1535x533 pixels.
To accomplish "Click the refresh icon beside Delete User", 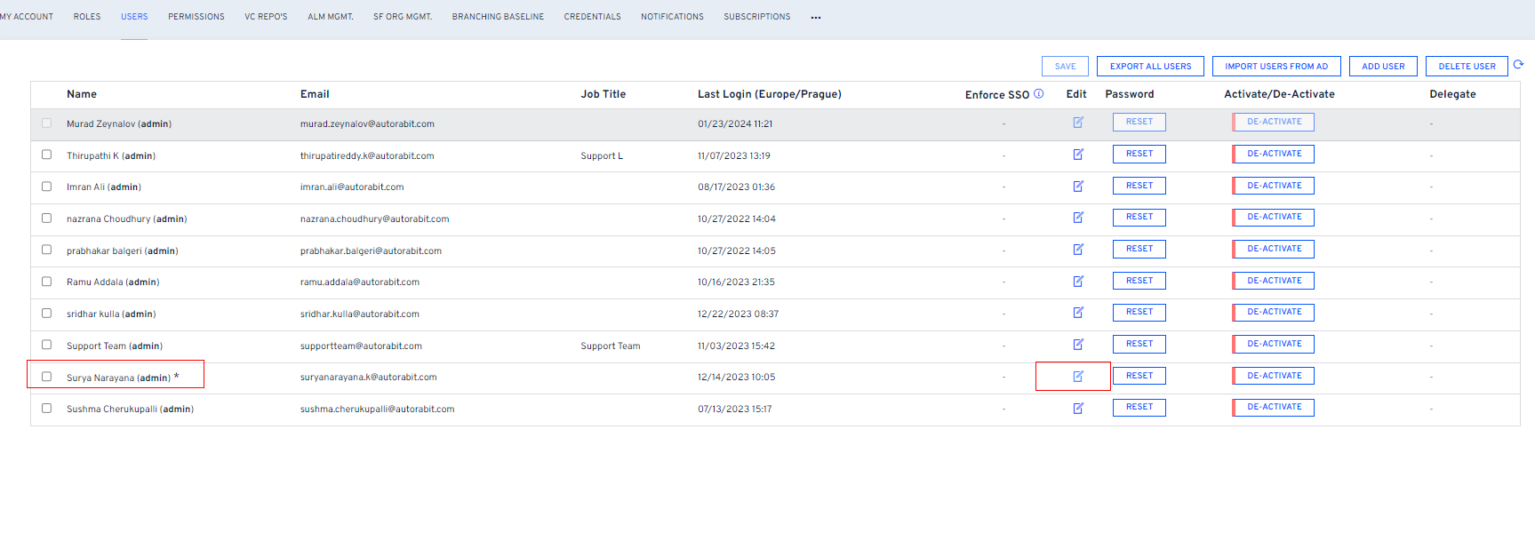I will [x=1518, y=65].
